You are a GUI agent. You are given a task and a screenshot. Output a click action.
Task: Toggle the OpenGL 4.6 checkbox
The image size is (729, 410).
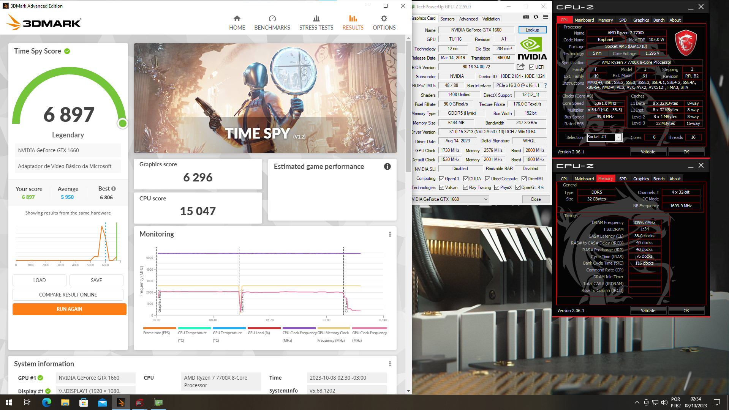[x=518, y=188]
